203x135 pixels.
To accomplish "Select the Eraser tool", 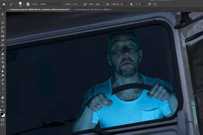I will coord(3,62).
